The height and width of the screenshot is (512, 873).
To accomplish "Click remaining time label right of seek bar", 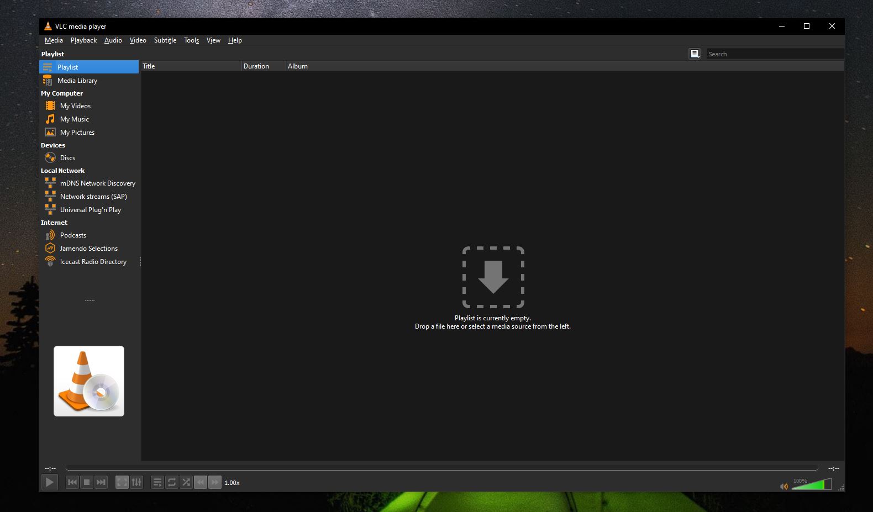I will tap(833, 468).
